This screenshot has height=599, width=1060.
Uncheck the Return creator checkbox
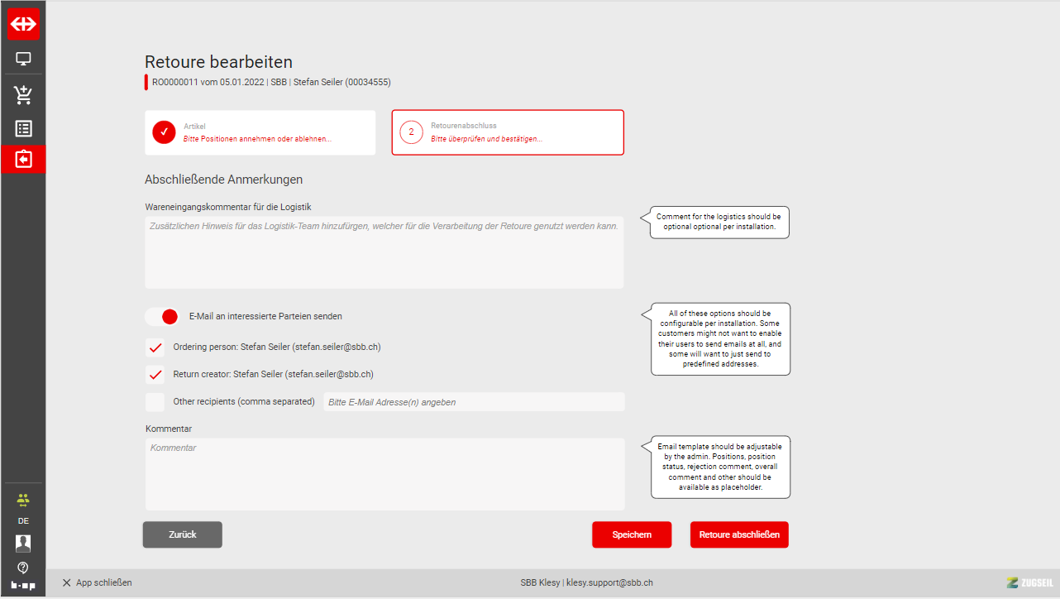pos(155,375)
